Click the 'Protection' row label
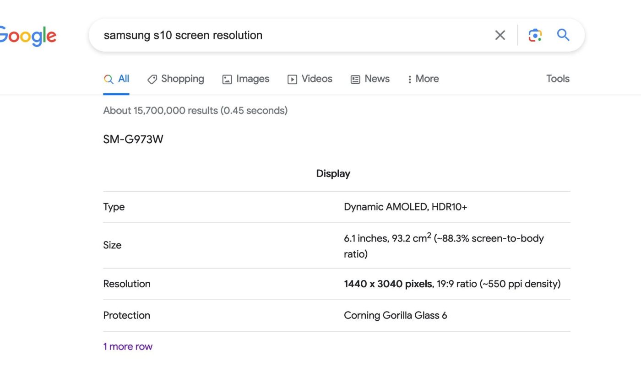The width and height of the screenshot is (641, 366). tap(127, 315)
